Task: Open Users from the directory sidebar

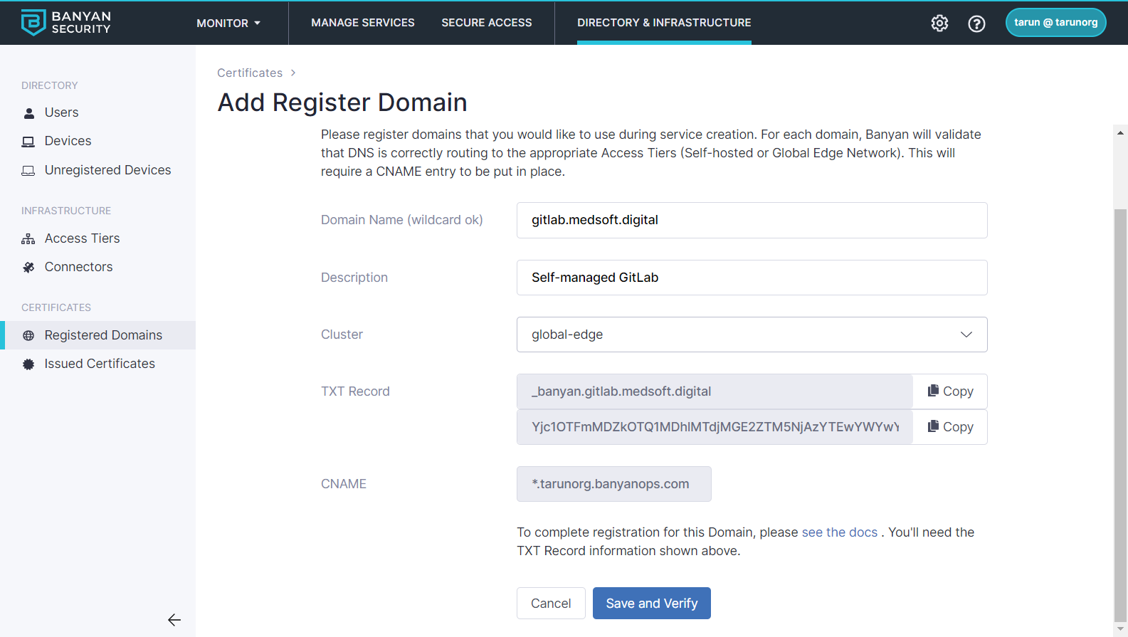Action: pyautogui.click(x=61, y=112)
